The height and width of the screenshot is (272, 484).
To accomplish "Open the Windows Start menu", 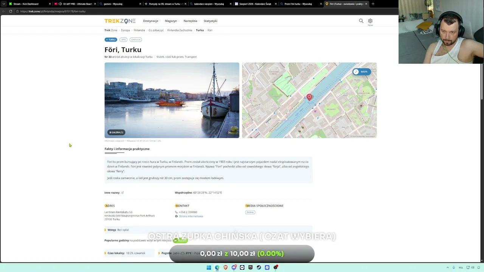I will click(x=209, y=267).
